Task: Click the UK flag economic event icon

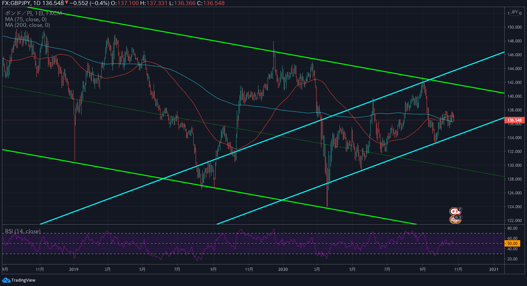Action: [453, 219]
